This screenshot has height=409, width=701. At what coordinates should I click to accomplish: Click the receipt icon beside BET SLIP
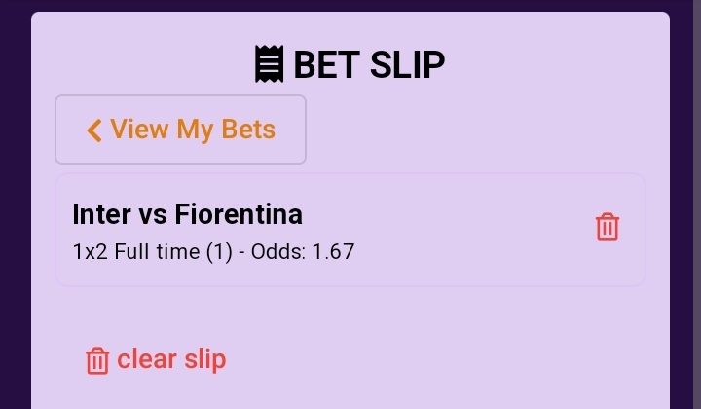pyautogui.click(x=269, y=64)
